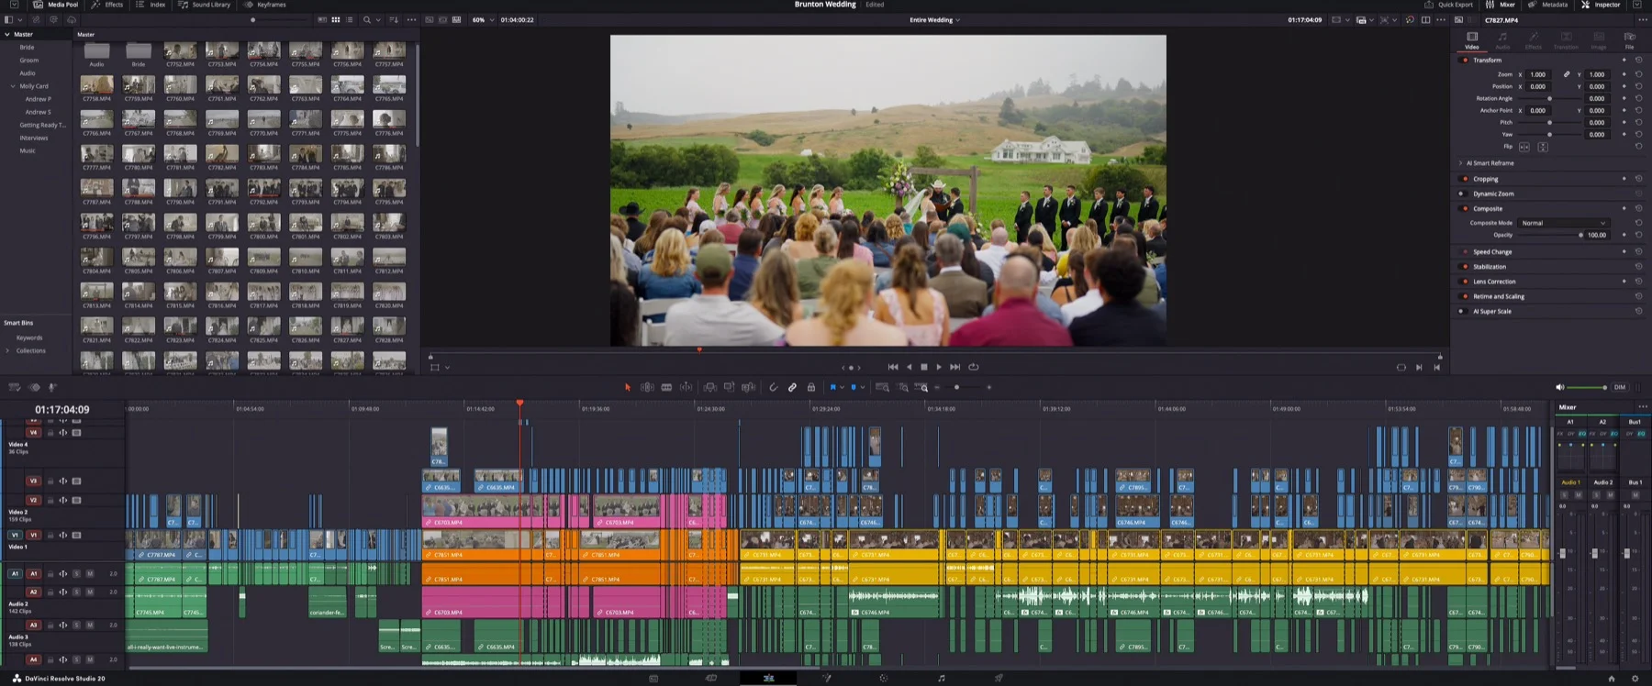
Task: Switch Inspector to the Audio tab
Action: tap(1502, 39)
